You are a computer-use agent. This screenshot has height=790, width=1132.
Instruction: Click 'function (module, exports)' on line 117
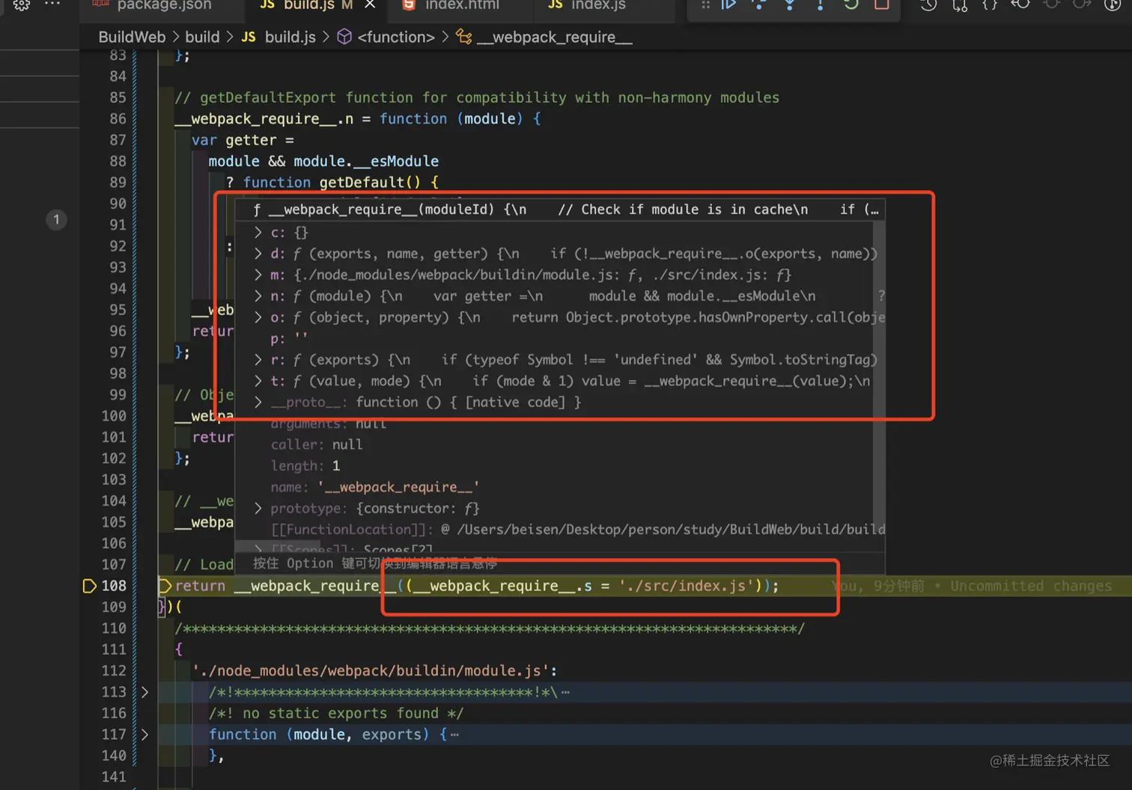(320, 735)
